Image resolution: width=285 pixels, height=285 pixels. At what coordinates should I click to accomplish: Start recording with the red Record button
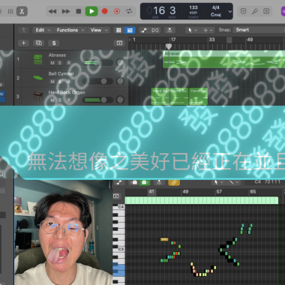click(105, 11)
